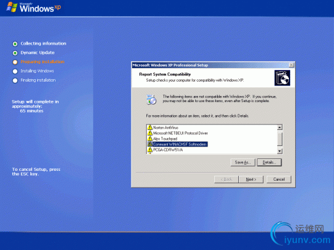
Task: Click the Collecting information label
Action: [x=43, y=43]
